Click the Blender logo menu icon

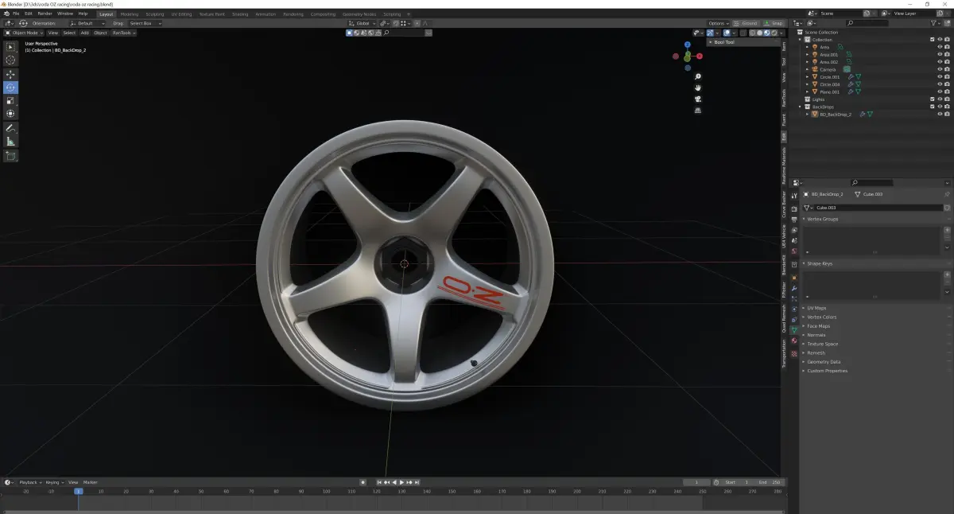point(5,14)
